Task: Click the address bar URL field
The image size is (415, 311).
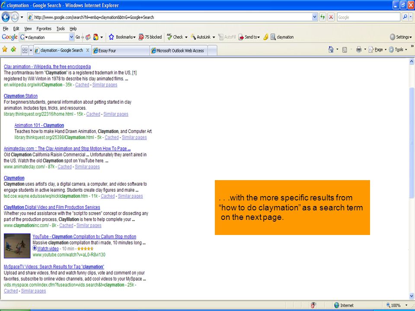Action: (169, 17)
